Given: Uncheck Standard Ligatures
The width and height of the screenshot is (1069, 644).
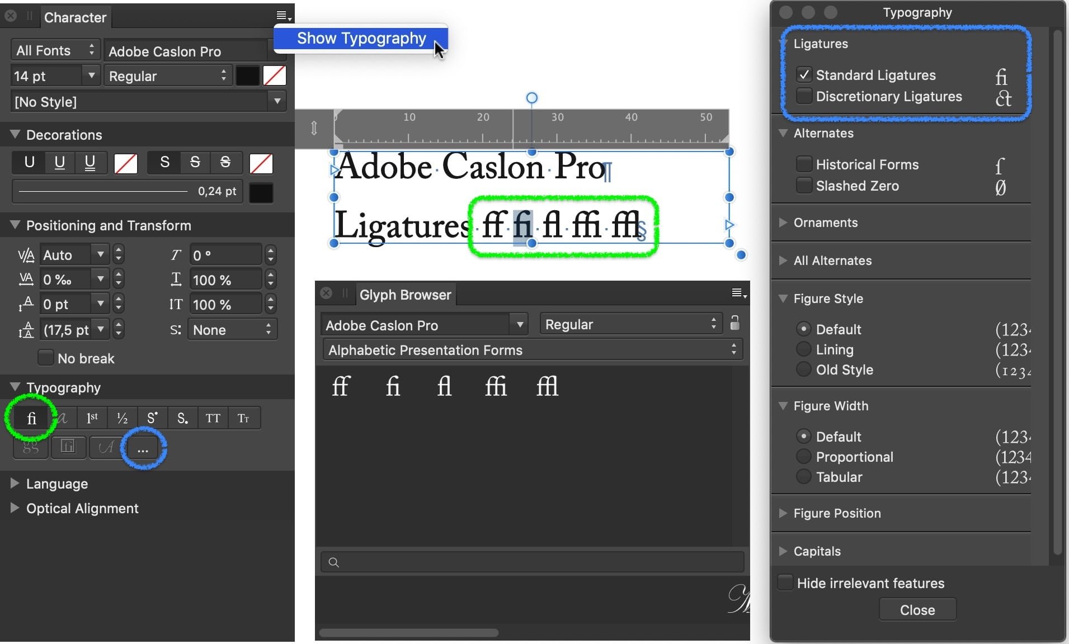Looking at the screenshot, I should [x=804, y=74].
